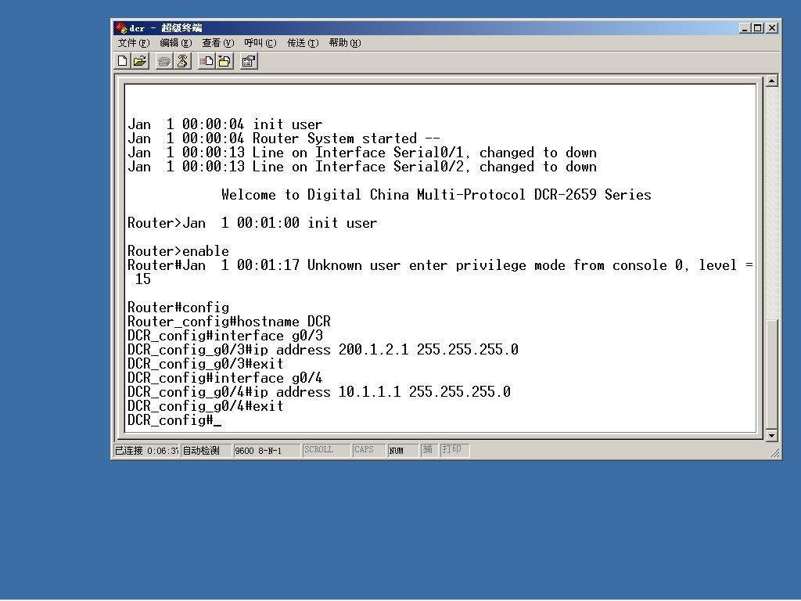Open the 传送(T) menu
This screenshot has width=801, height=601.
[303, 43]
